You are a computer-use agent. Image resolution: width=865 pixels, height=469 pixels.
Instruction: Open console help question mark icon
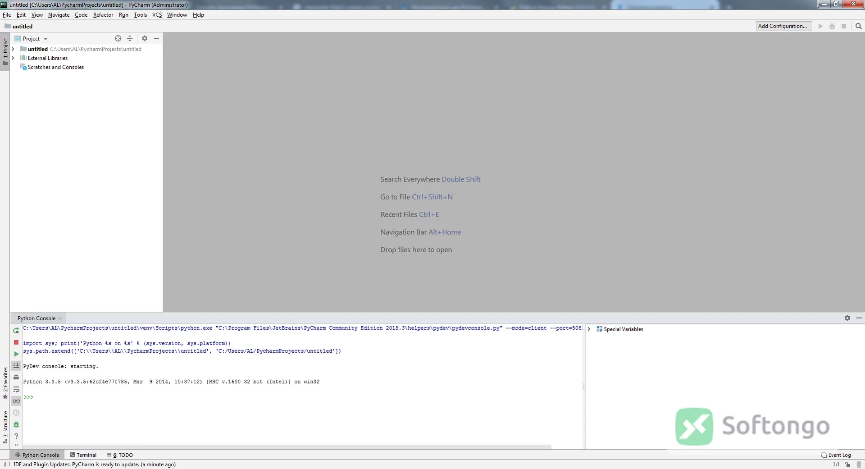tap(16, 436)
